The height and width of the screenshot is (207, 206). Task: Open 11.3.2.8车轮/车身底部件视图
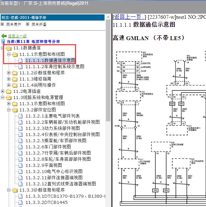click(58, 159)
